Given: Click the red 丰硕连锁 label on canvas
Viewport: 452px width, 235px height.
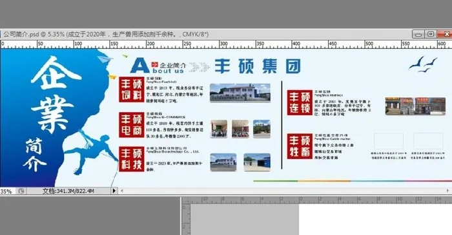Looking at the screenshot, I should click(300, 102).
